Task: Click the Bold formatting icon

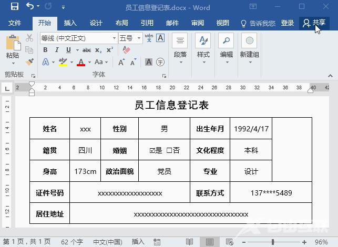Action: click(45, 50)
